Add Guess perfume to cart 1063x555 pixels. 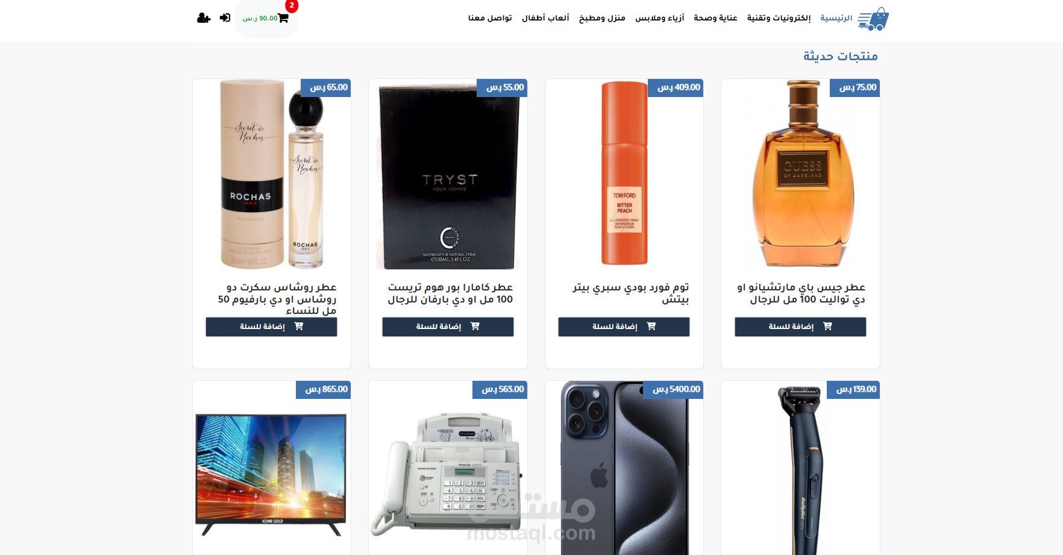tap(800, 327)
